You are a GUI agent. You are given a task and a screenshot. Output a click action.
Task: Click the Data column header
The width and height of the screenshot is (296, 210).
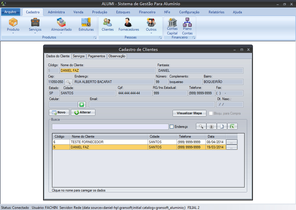(216, 136)
